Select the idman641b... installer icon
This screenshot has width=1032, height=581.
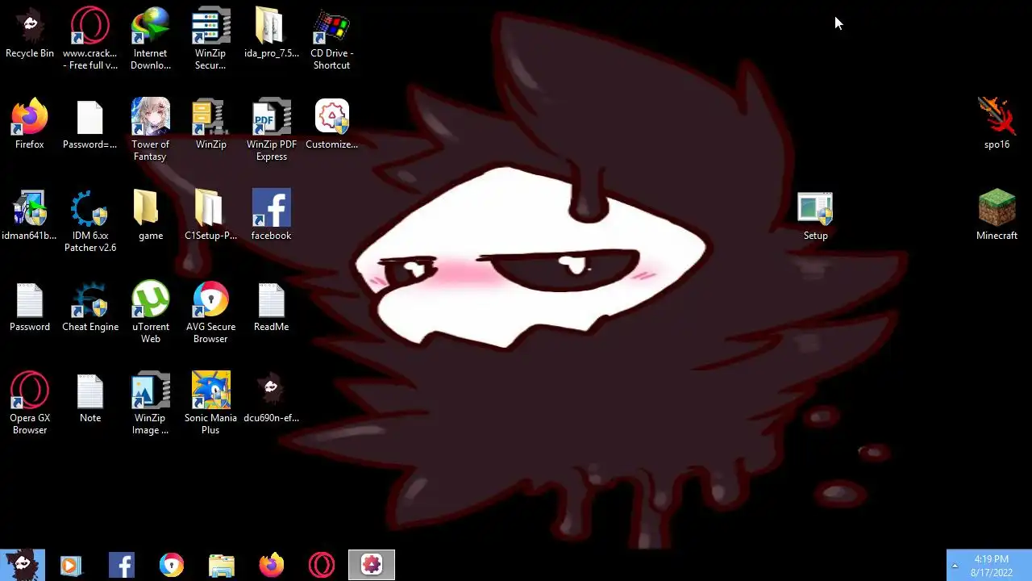[x=30, y=215]
